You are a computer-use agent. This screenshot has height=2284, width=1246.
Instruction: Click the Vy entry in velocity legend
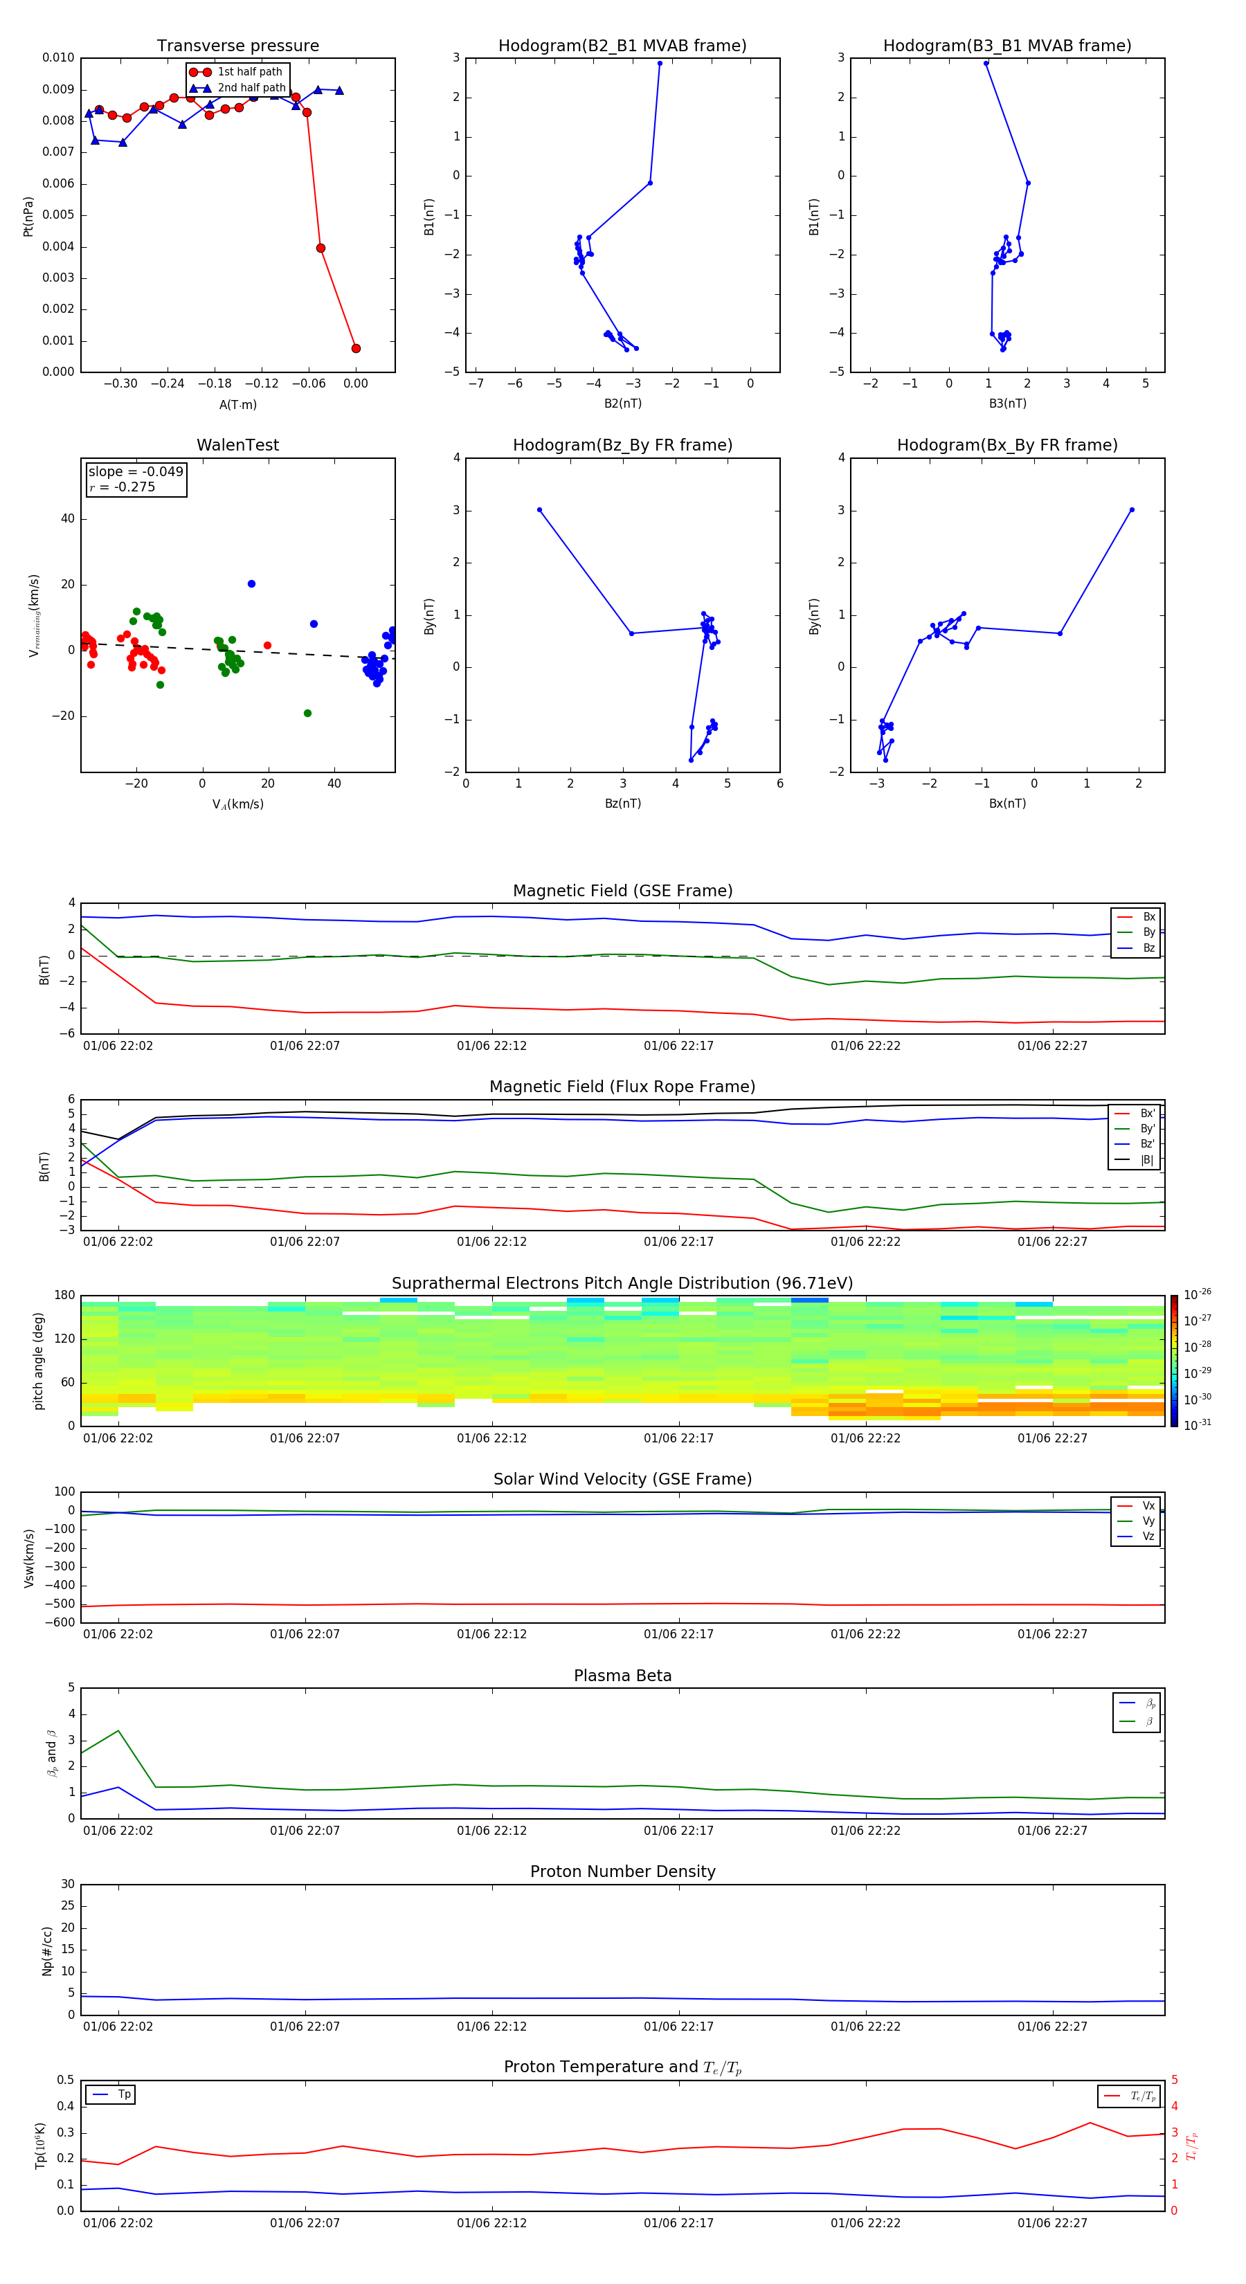click(x=1136, y=1521)
